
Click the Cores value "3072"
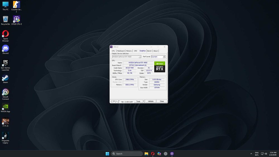pos(149,73)
